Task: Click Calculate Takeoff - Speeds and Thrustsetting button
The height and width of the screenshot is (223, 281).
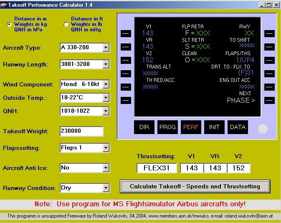Action: pos(195,186)
